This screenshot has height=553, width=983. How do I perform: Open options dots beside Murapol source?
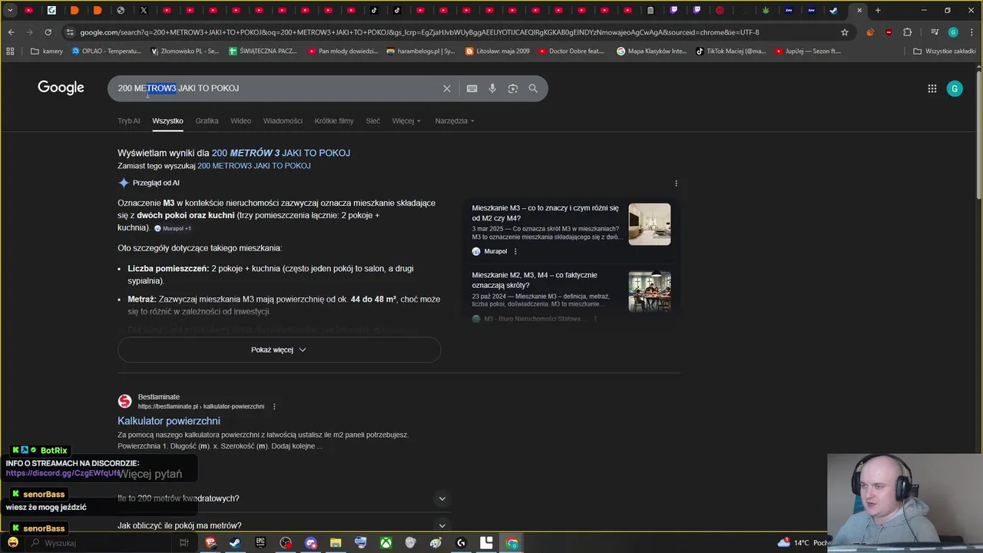pyautogui.click(x=515, y=251)
